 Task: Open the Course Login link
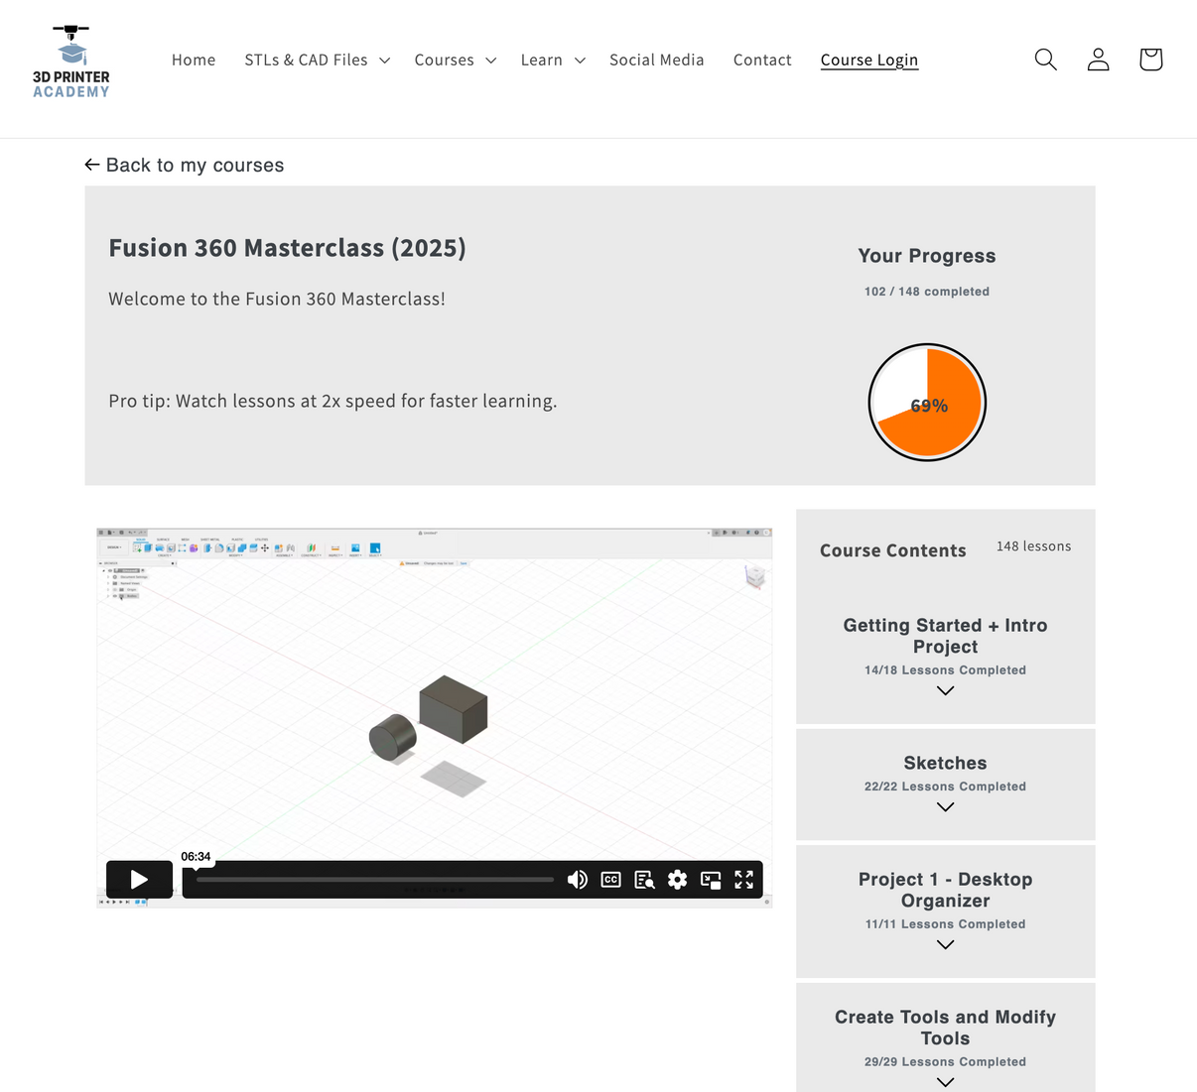click(x=868, y=60)
